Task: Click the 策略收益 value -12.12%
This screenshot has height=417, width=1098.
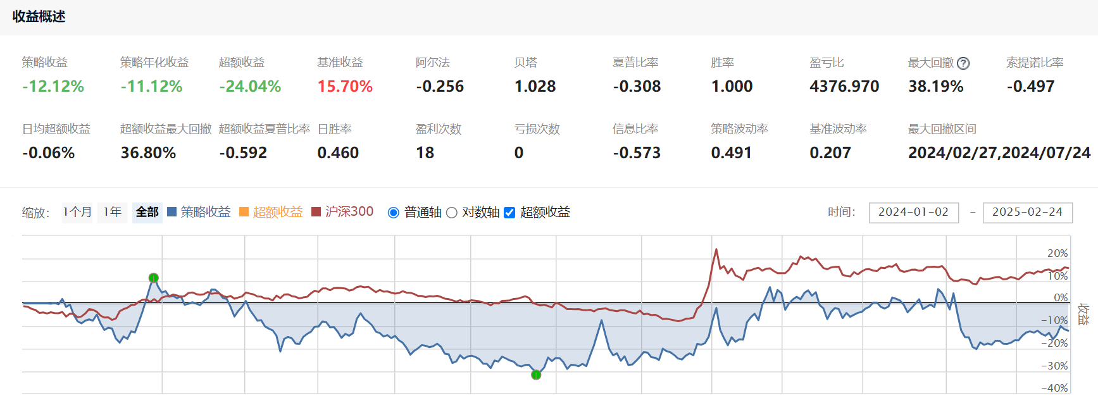Action: point(53,86)
